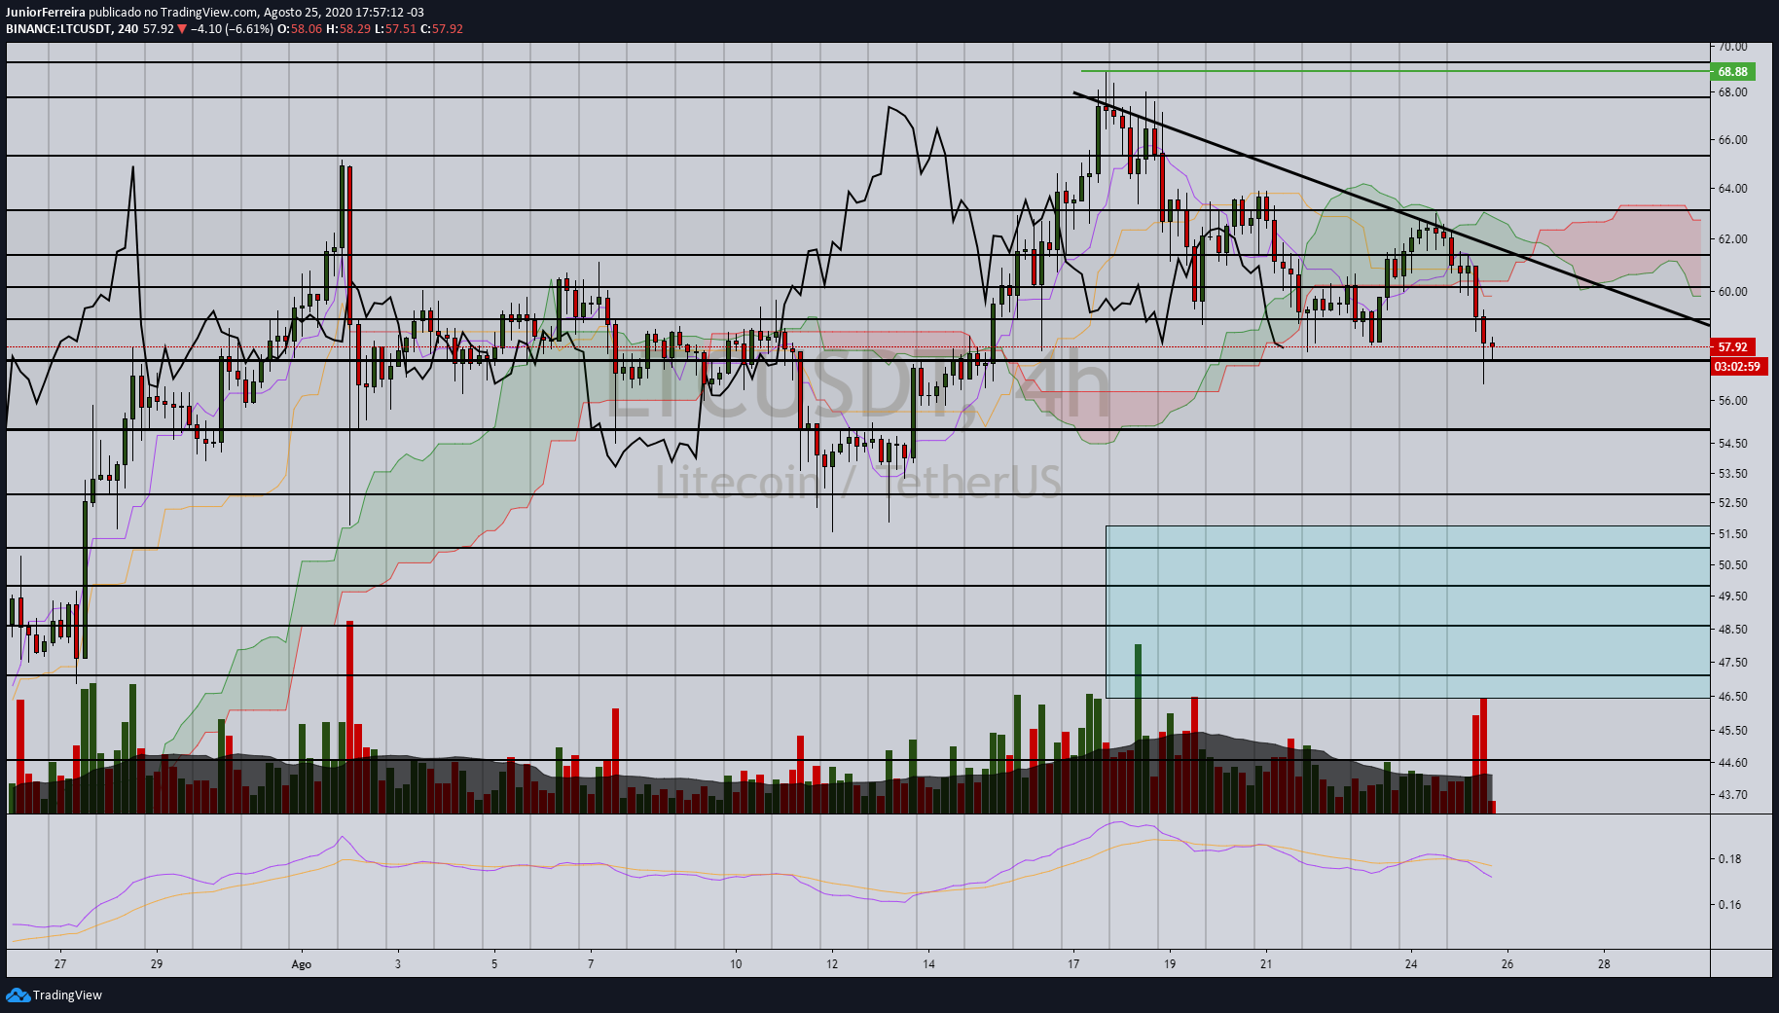
Task: Click the 62.00 price axis label
Action: pos(1732,239)
